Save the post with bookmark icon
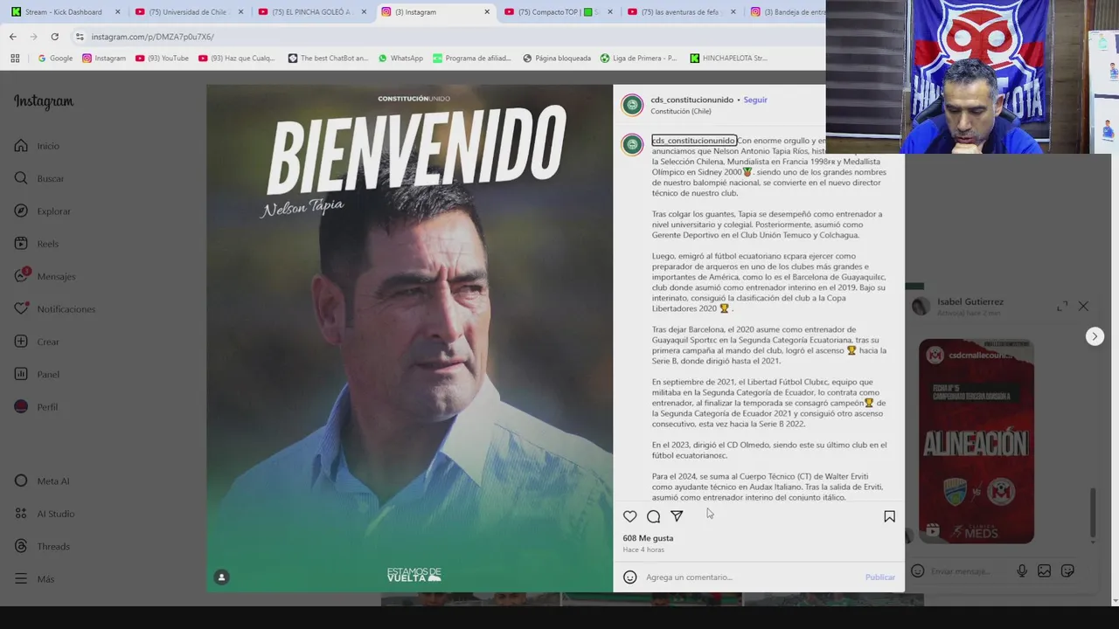Image resolution: width=1119 pixels, height=629 pixels. [x=889, y=516]
